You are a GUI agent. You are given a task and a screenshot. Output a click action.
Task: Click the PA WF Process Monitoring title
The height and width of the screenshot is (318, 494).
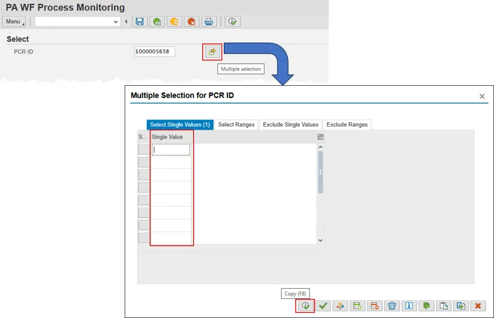(65, 7)
